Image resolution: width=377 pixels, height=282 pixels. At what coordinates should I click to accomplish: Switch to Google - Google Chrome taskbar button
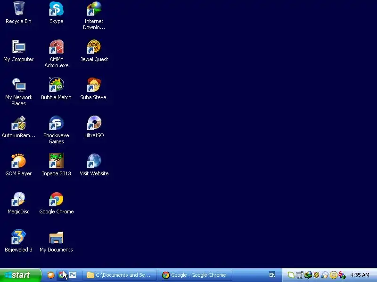(x=195, y=275)
